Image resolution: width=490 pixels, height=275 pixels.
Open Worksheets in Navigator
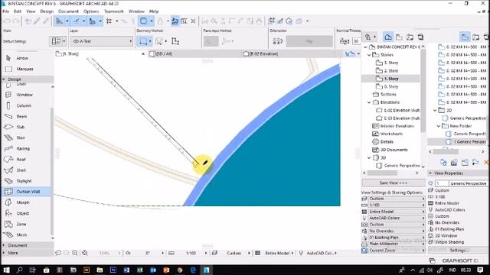point(391,134)
